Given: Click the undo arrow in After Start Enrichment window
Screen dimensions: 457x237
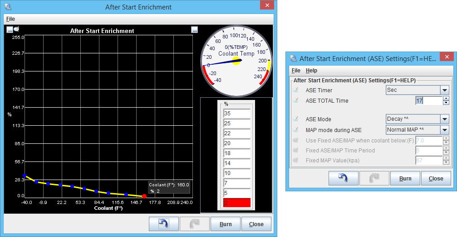Looking at the screenshot, I should (x=164, y=224).
